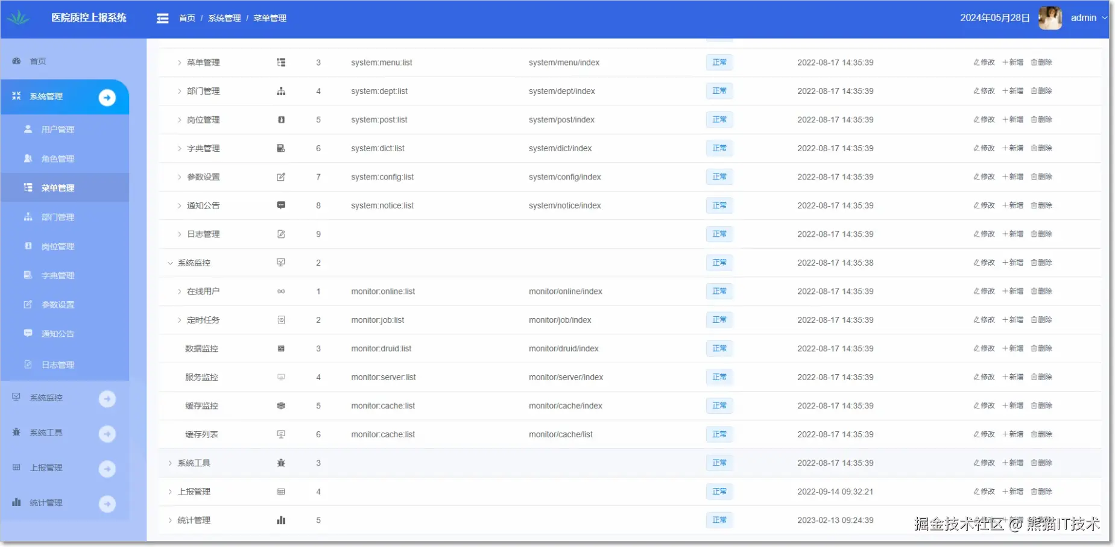Click the monitor:server:list permission text

point(384,377)
